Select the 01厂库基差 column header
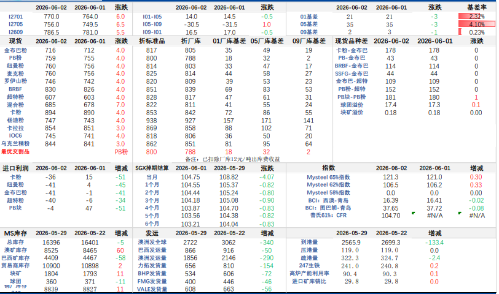Screen dimensions: 499x294 [x=229, y=41]
